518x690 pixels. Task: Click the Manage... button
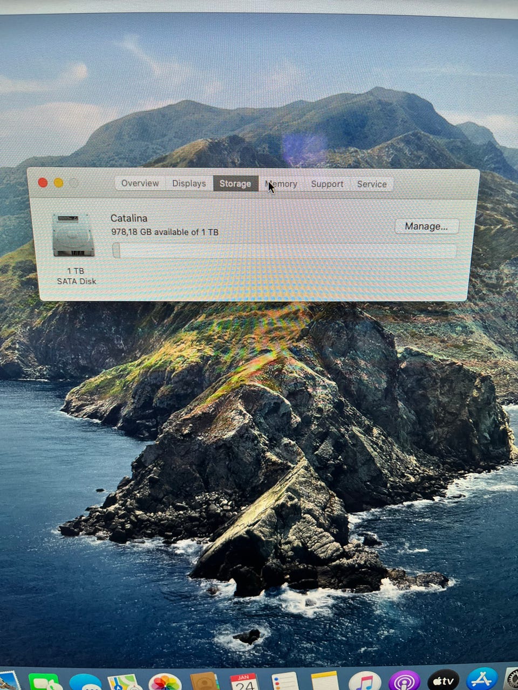pyautogui.click(x=426, y=226)
